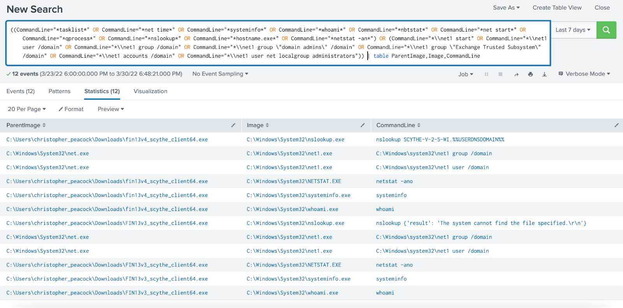Open the 20 Per Page dropdown
Image resolution: width=623 pixels, height=308 pixels.
pyautogui.click(x=27, y=109)
